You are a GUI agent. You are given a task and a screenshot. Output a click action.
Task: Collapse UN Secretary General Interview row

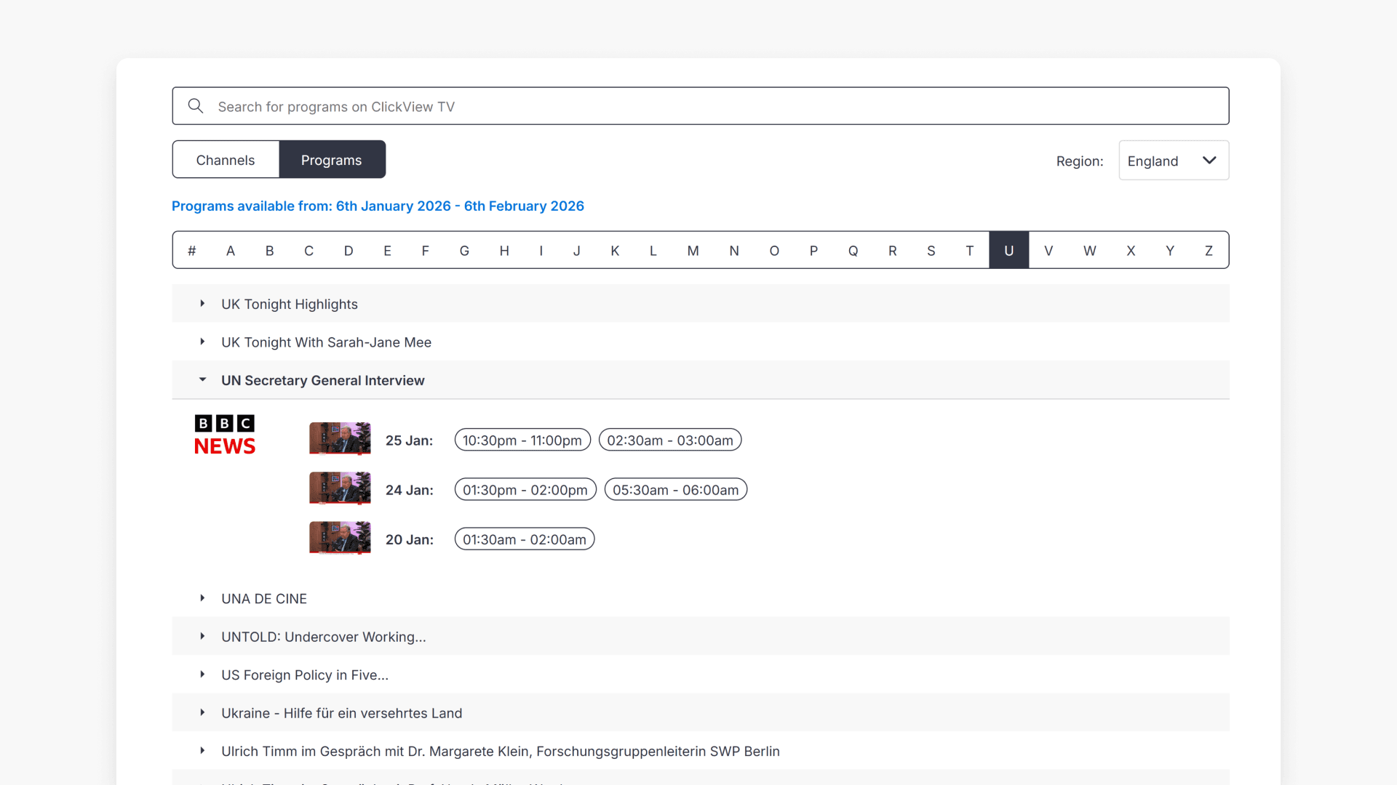(202, 380)
